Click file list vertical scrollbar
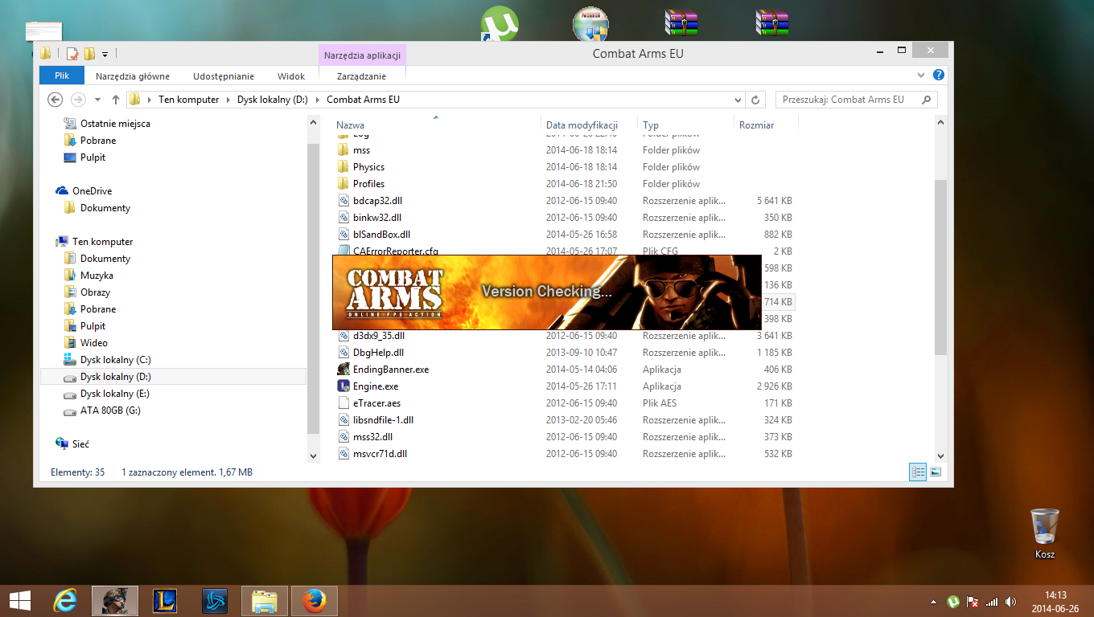Screen dimensions: 1094x617 940,267
